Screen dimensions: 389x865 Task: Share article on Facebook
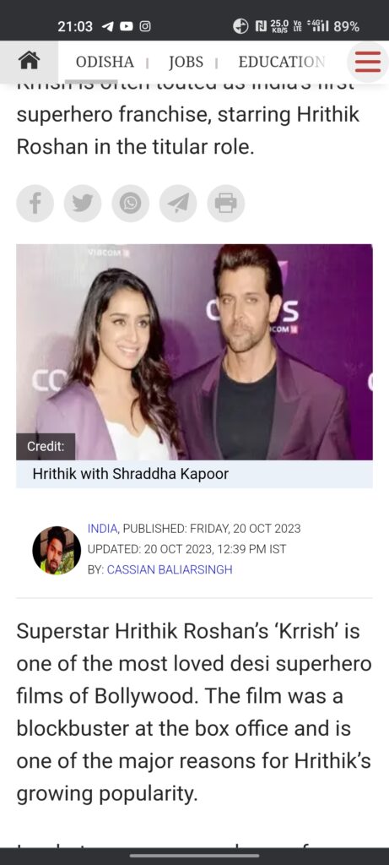coord(35,204)
